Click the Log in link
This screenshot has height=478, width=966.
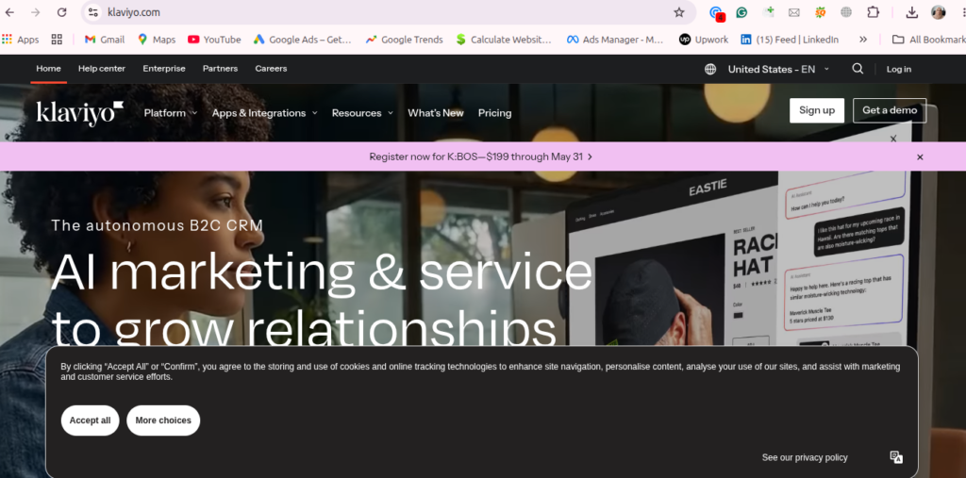899,69
